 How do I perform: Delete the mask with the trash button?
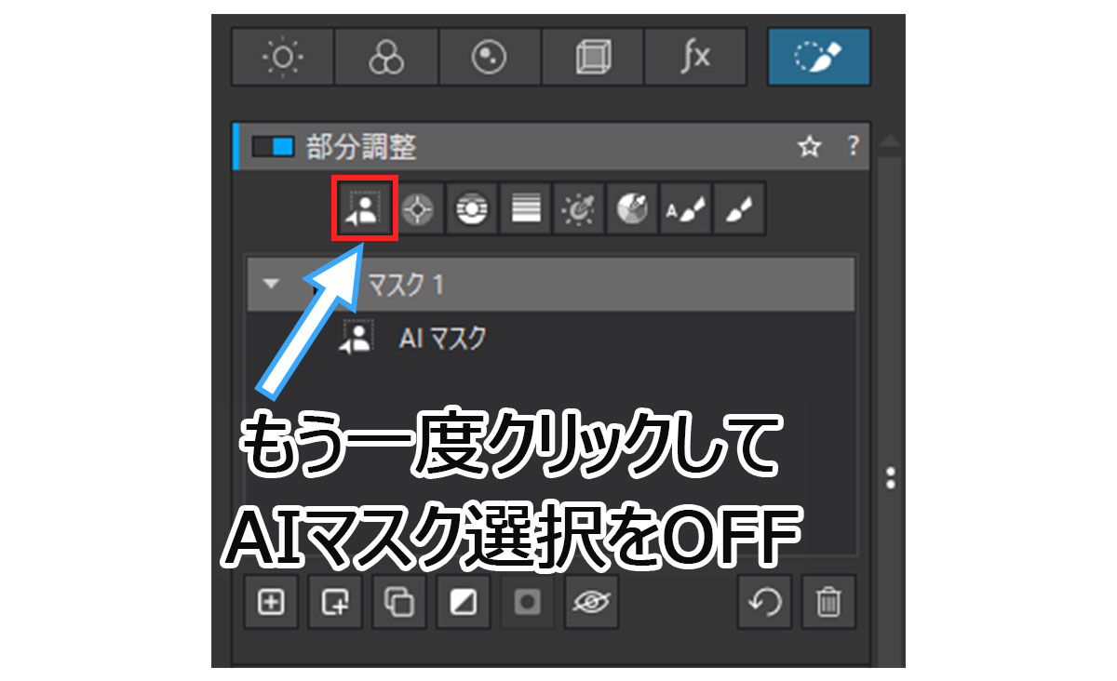click(828, 602)
